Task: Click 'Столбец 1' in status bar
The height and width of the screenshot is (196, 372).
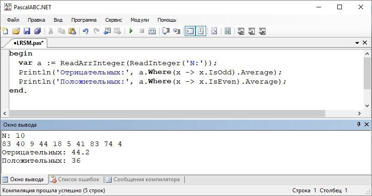Action: coord(334,190)
